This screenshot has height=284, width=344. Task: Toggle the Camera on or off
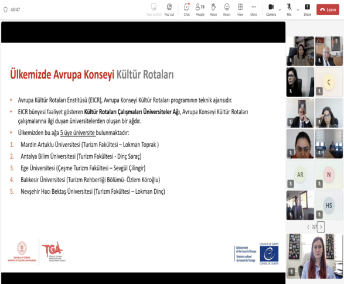click(271, 9)
